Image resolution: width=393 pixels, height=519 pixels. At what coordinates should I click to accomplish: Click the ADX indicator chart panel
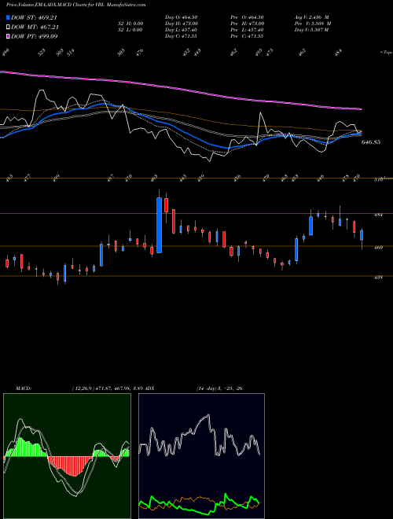(201, 456)
